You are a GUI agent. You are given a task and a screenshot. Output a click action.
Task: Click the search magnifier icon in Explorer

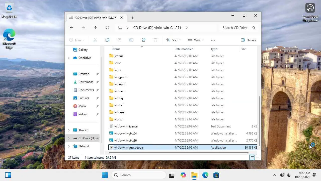[x=254, y=28]
